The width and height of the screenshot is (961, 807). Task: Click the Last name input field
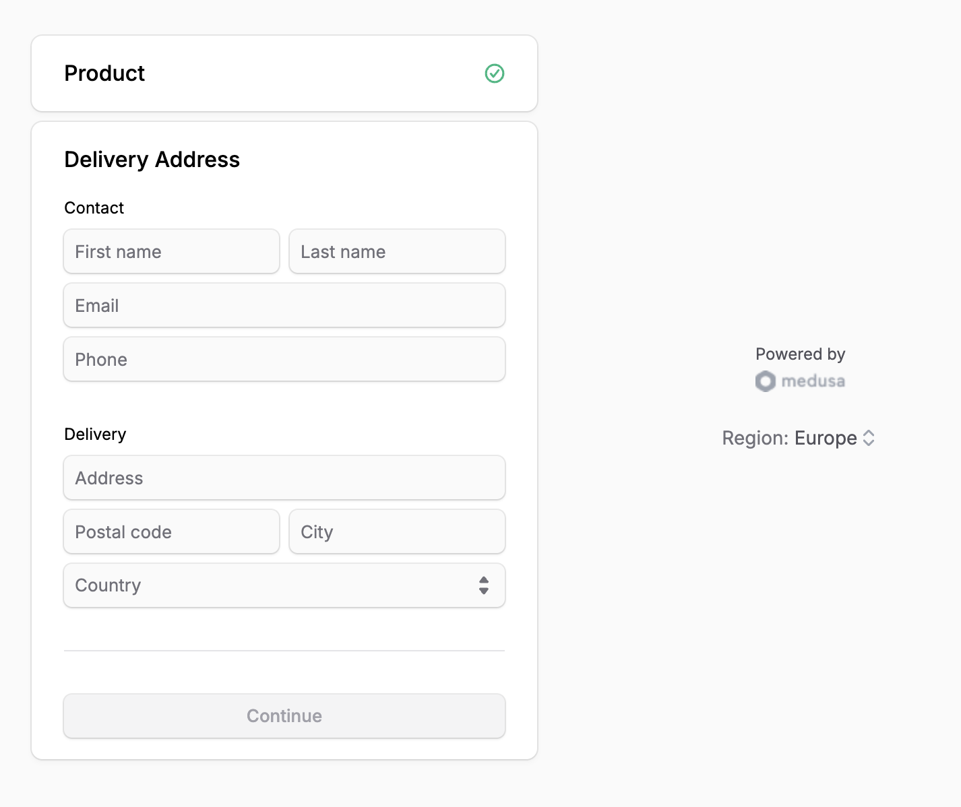click(397, 251)
